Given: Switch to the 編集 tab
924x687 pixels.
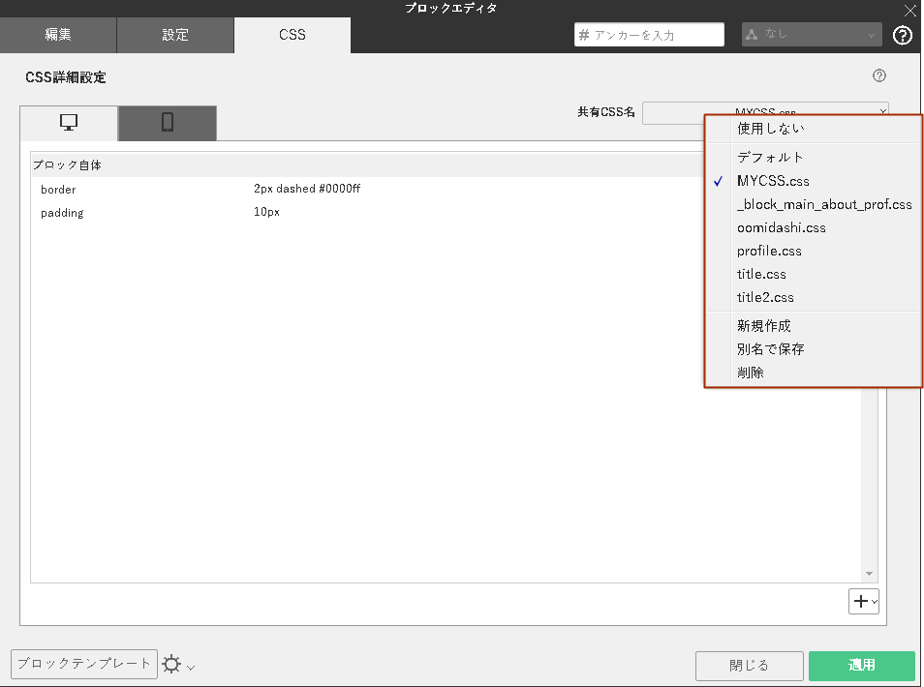Looking at the screenshot, I should coord(58,35).
